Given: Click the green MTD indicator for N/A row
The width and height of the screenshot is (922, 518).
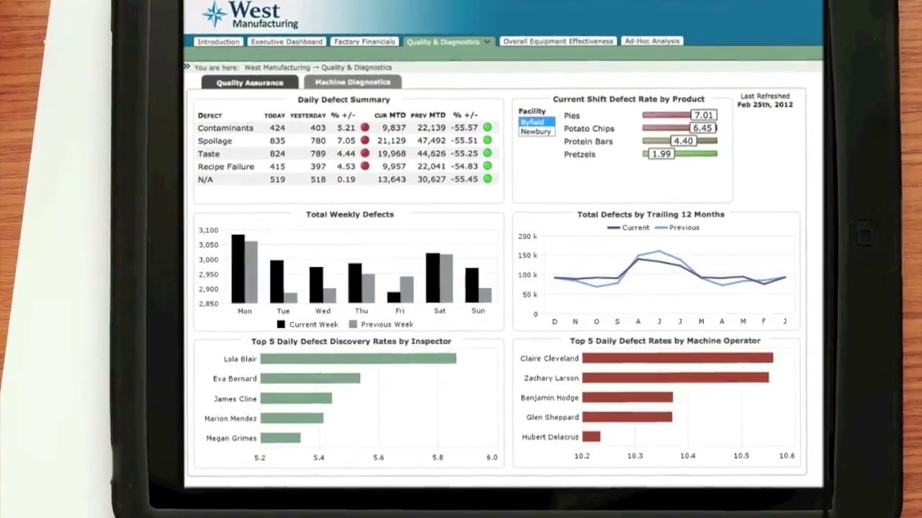Looking at the screenshot, I should (488, 179).
